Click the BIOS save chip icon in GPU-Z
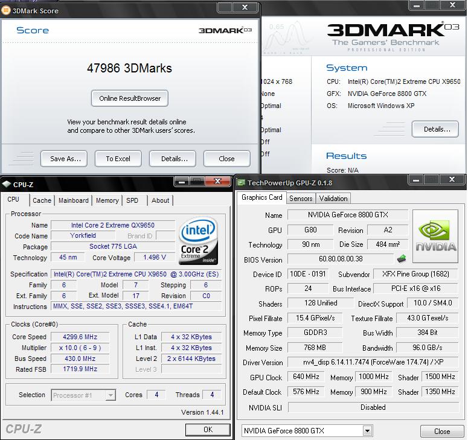Viewport: 468px width, 440px height. [402, 258]
